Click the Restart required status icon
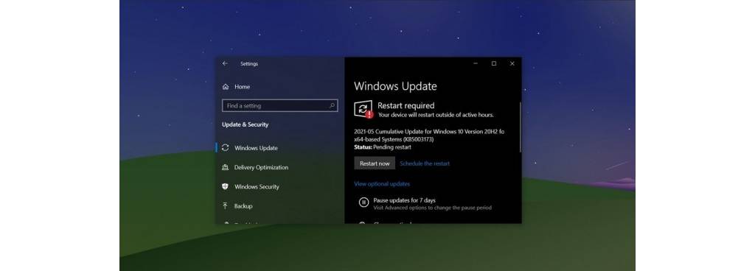Screen dimensions: 755x271 [x=363, y=109]
